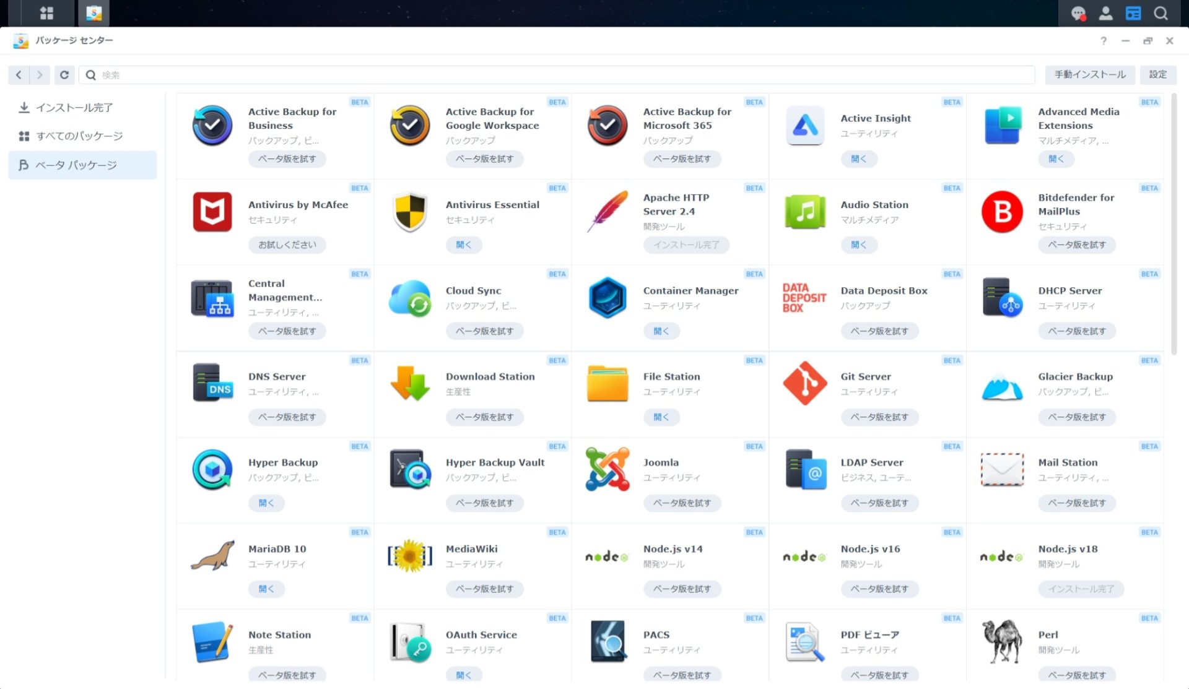Click the Container Manager package icon
Viewport: 1189px width, 689px height.
pyautogui.click(x=607, y=297)
